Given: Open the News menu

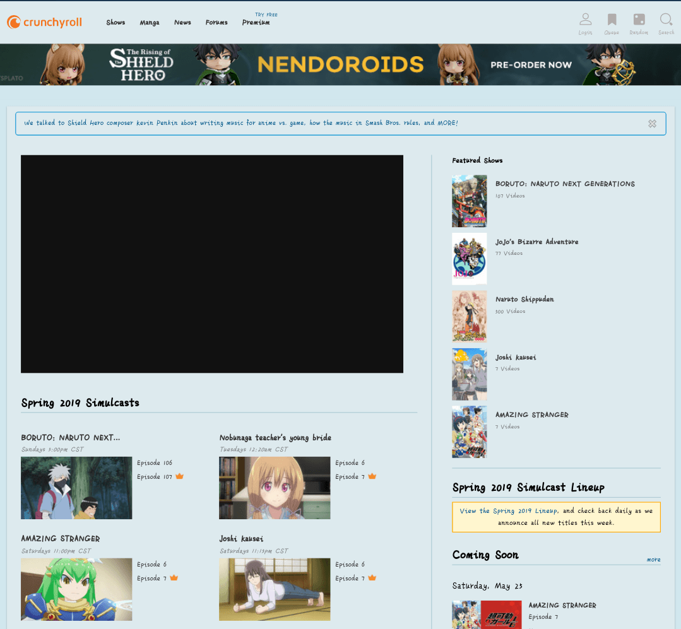Looking at the screenshot, I should pos(182,23).
